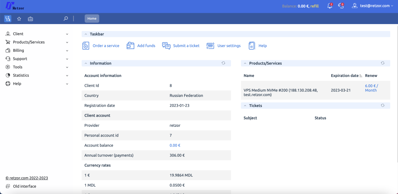Open the notifications bell icon
Image resolution: width=398 pixels, height=194 pixels.
(x=330, y=6)
